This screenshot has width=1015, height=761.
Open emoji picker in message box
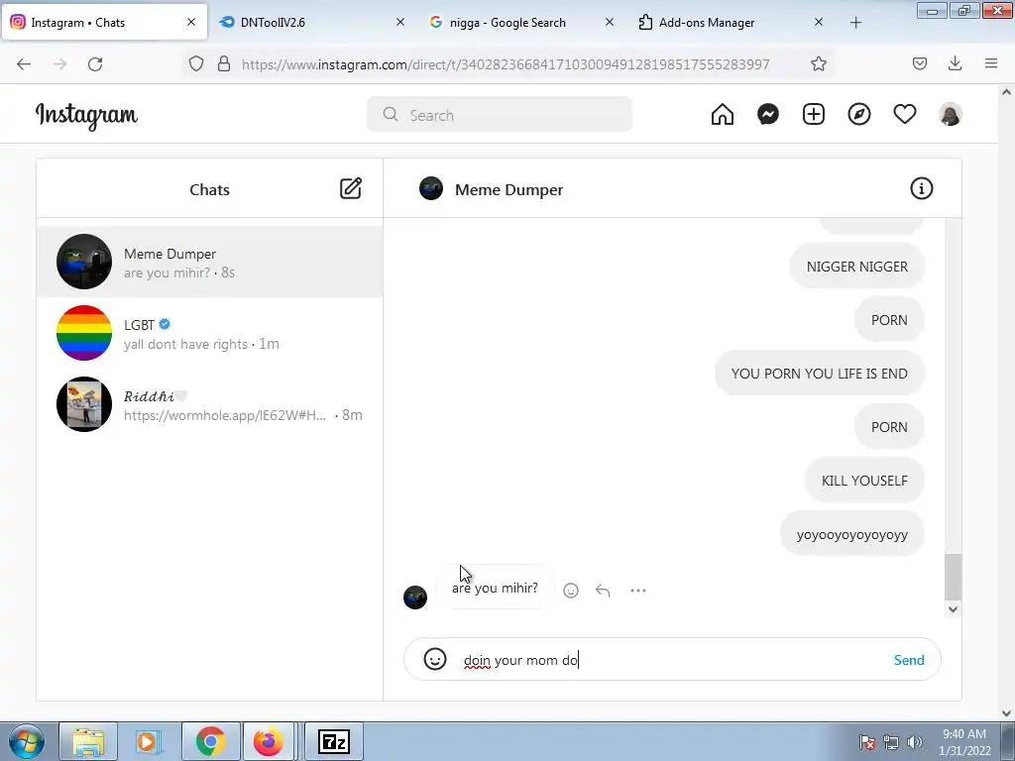click(435, 659)
